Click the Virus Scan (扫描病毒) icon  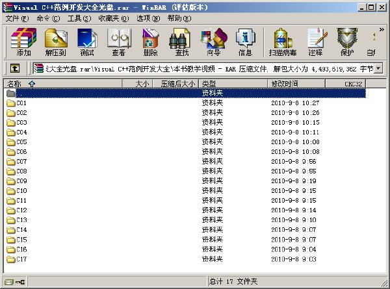[x=283, y=42]
